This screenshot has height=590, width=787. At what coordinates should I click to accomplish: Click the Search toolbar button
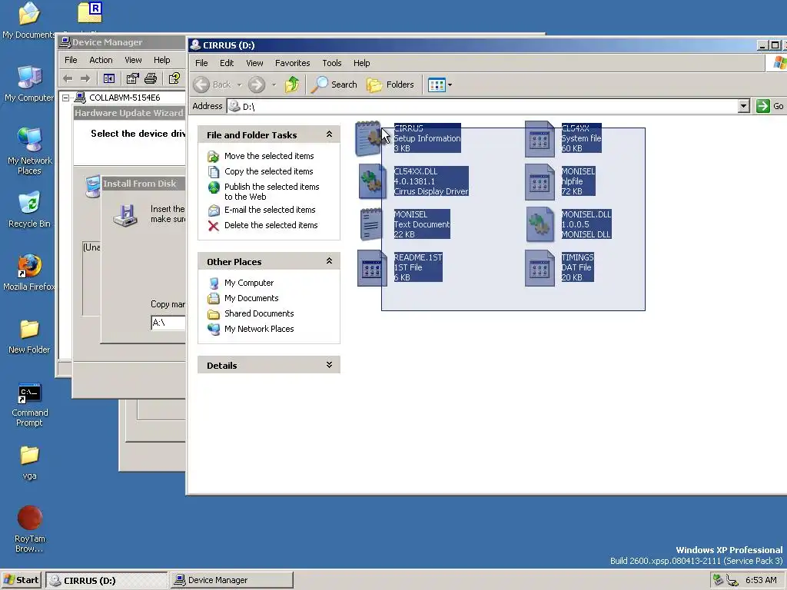click(334, 85)
